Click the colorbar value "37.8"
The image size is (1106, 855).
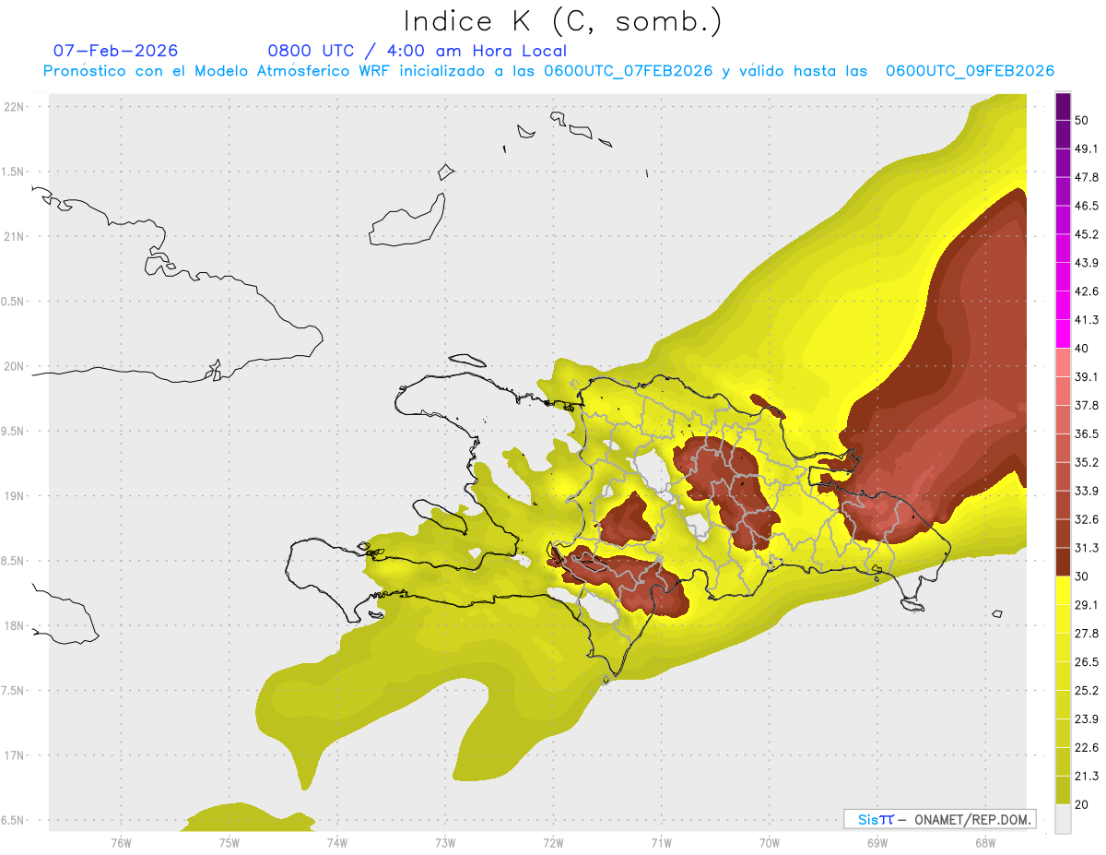click(x=1087, y=405)
